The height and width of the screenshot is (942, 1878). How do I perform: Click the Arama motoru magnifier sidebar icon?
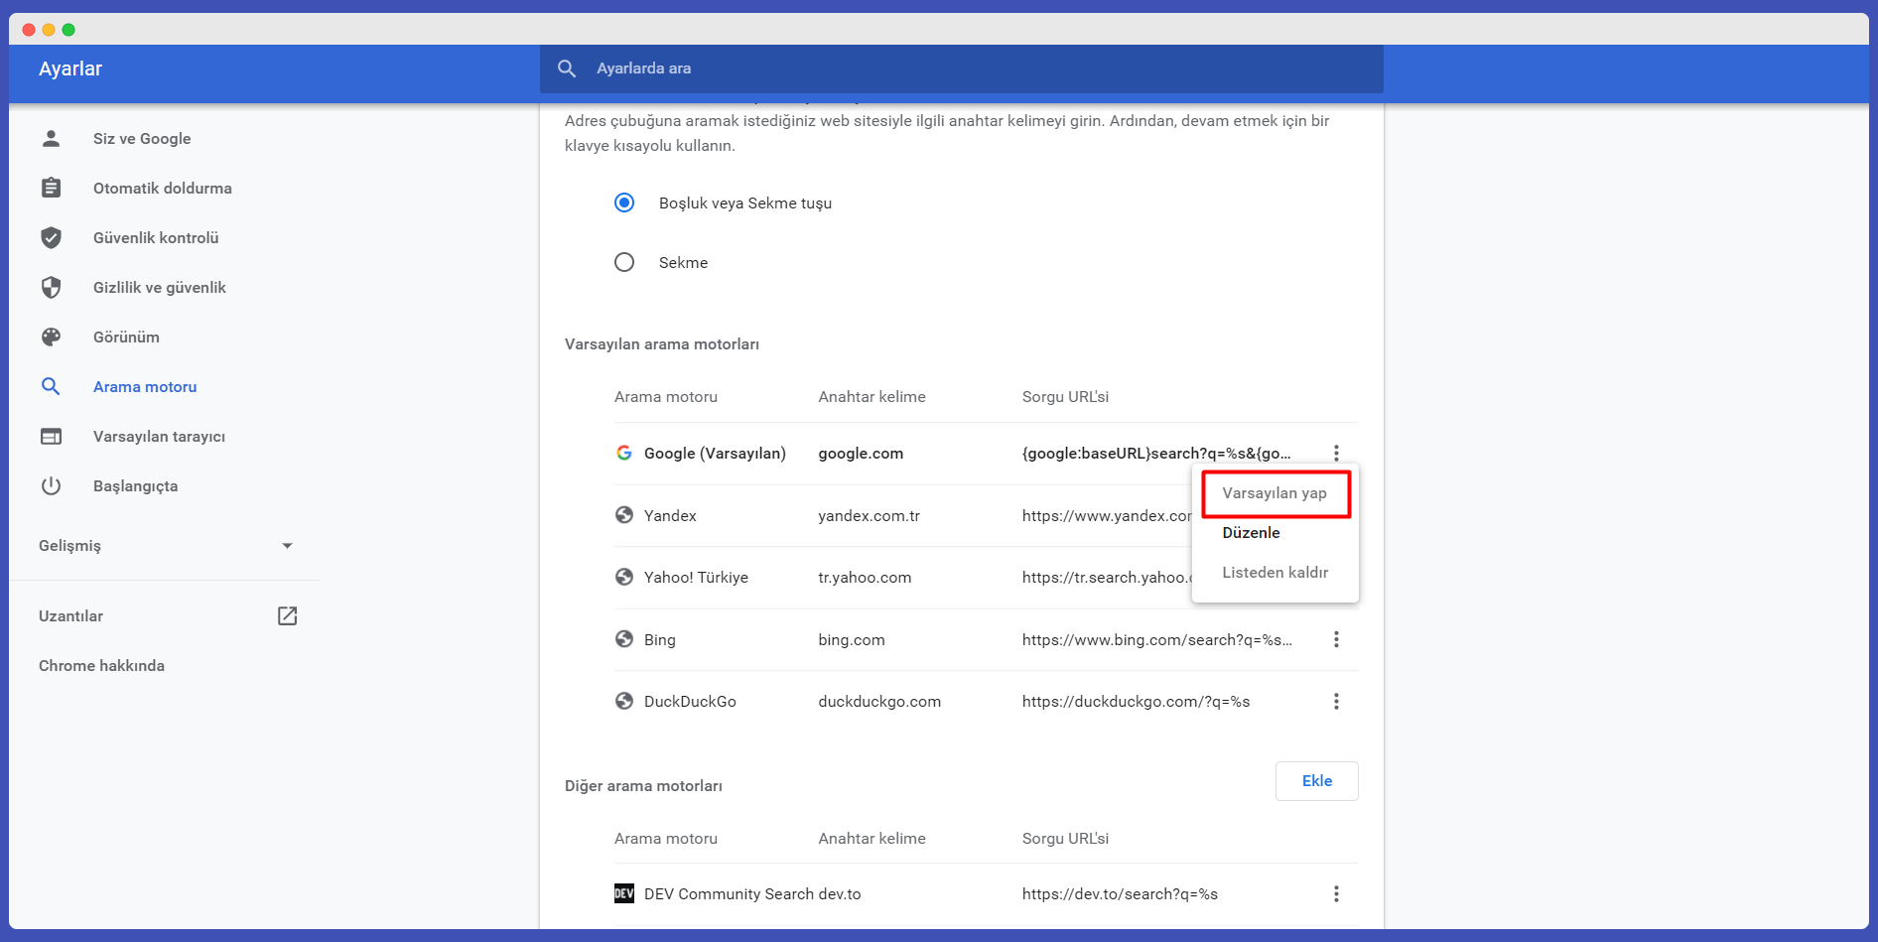pyautogui.click(x=51, y=386)
